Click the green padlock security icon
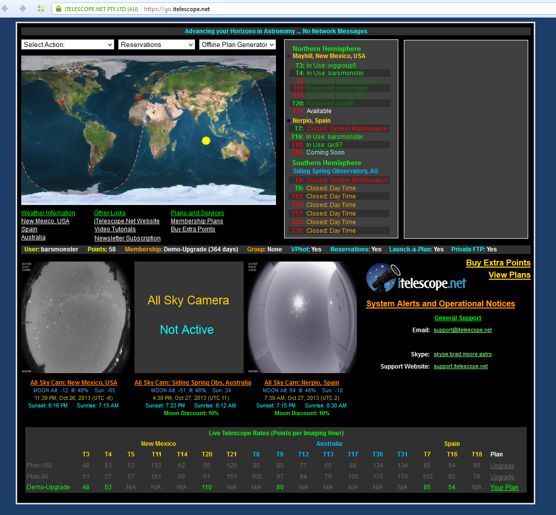This screenshot has width=556, height=515. click(59, 9)
